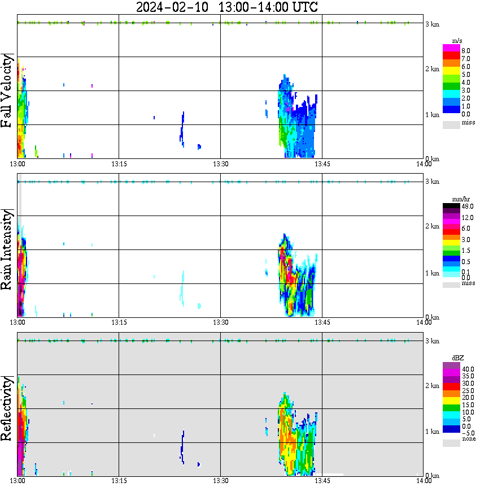Viewport: 480px width, 491px height.
Task: Pick the yellow swatch in the mm/hr legend
Action: click(x=451, y=243)
